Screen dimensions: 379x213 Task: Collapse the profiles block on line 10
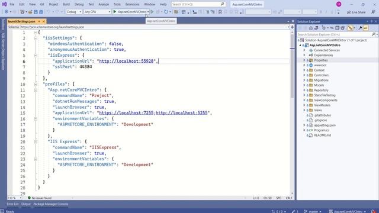36,84
